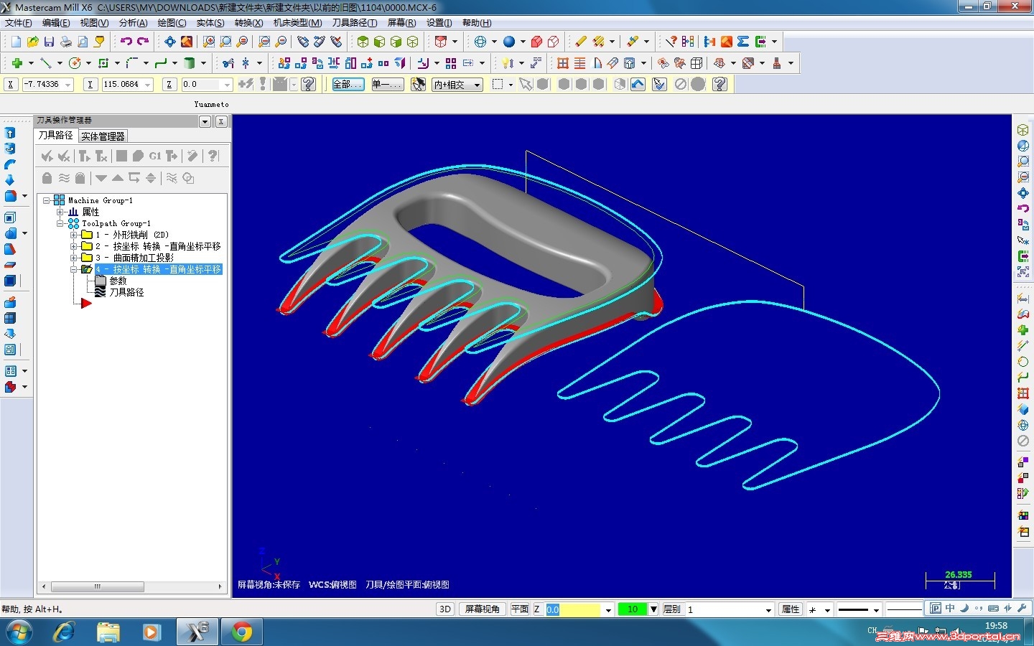The width and height of the screenshot is (1034, 646).
Task: Launch Internet Explorer from the taskbar
Action: click(65, 632)
